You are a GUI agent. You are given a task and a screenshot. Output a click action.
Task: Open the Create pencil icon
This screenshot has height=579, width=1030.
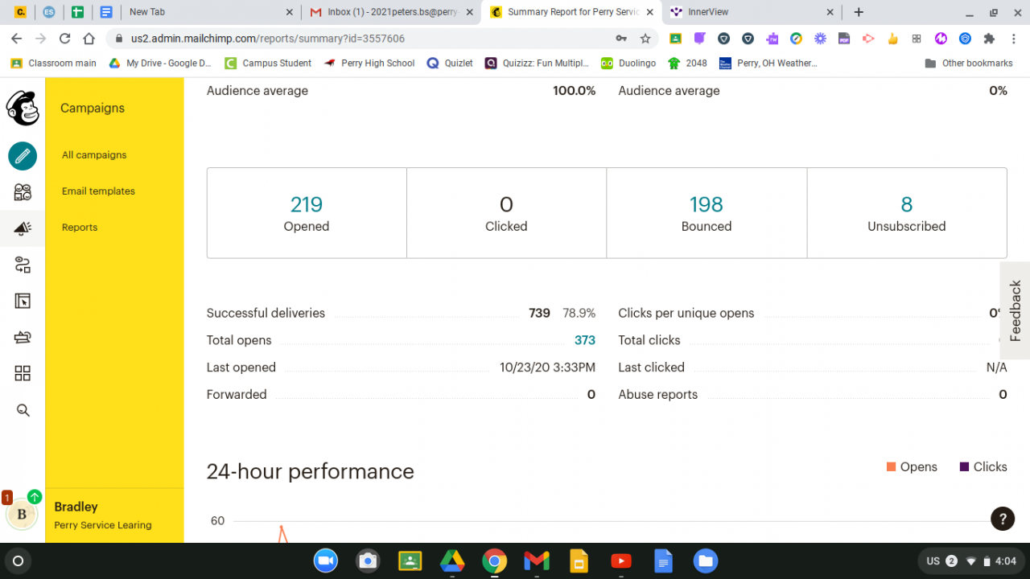tap(23, 155)
